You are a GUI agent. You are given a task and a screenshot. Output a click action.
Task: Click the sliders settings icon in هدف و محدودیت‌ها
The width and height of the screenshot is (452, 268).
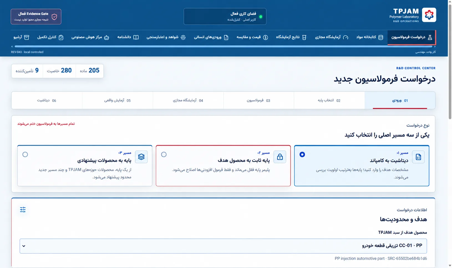pyautogui.click(x=23, y=210)
